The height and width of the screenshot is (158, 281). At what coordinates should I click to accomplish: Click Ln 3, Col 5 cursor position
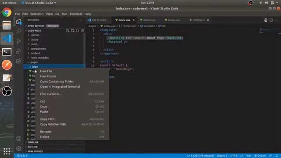point(201,156)
